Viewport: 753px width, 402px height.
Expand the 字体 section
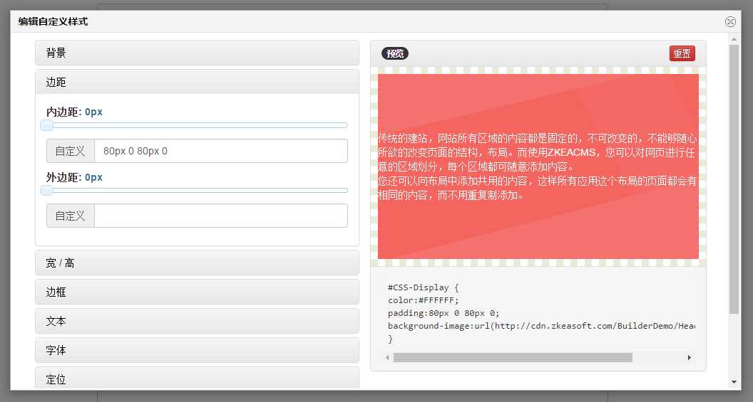[x=197, y=350]
